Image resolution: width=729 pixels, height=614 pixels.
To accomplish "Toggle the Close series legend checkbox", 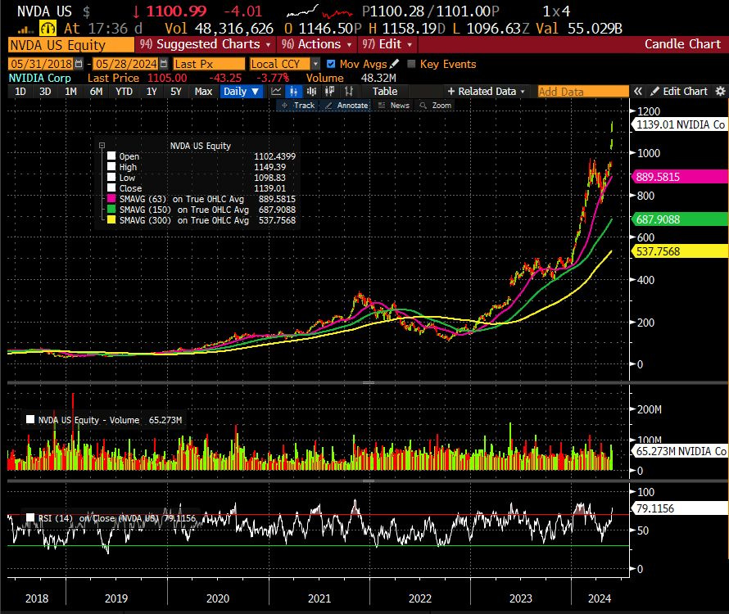I will pyautogui.click(x=111, y=187).
